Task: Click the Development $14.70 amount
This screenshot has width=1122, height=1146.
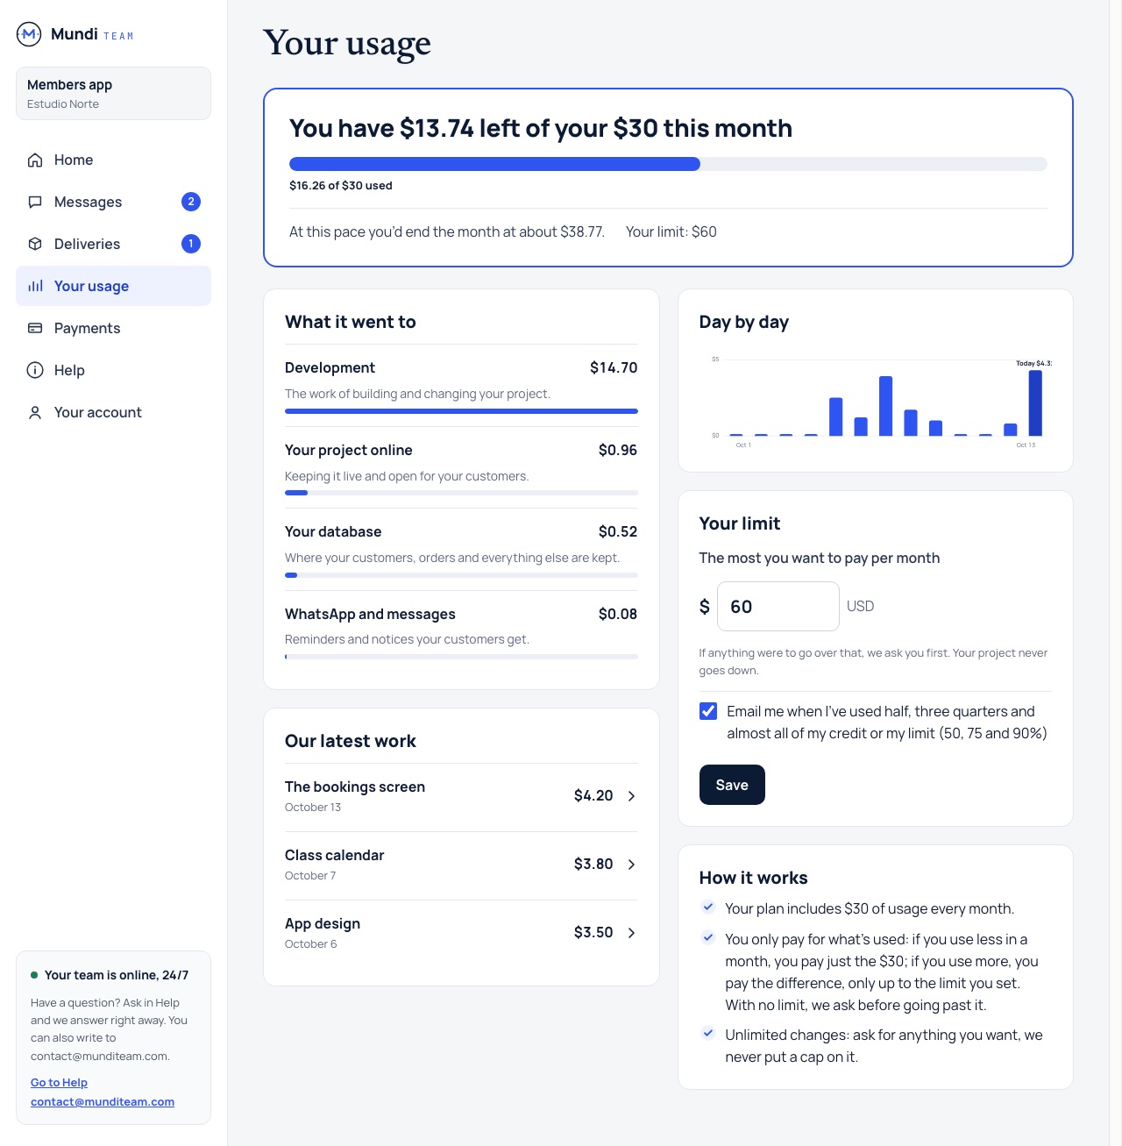Action: 614,367
